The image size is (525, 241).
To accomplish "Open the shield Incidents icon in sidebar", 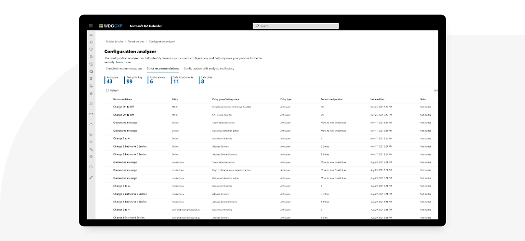I will pos(91,49).
